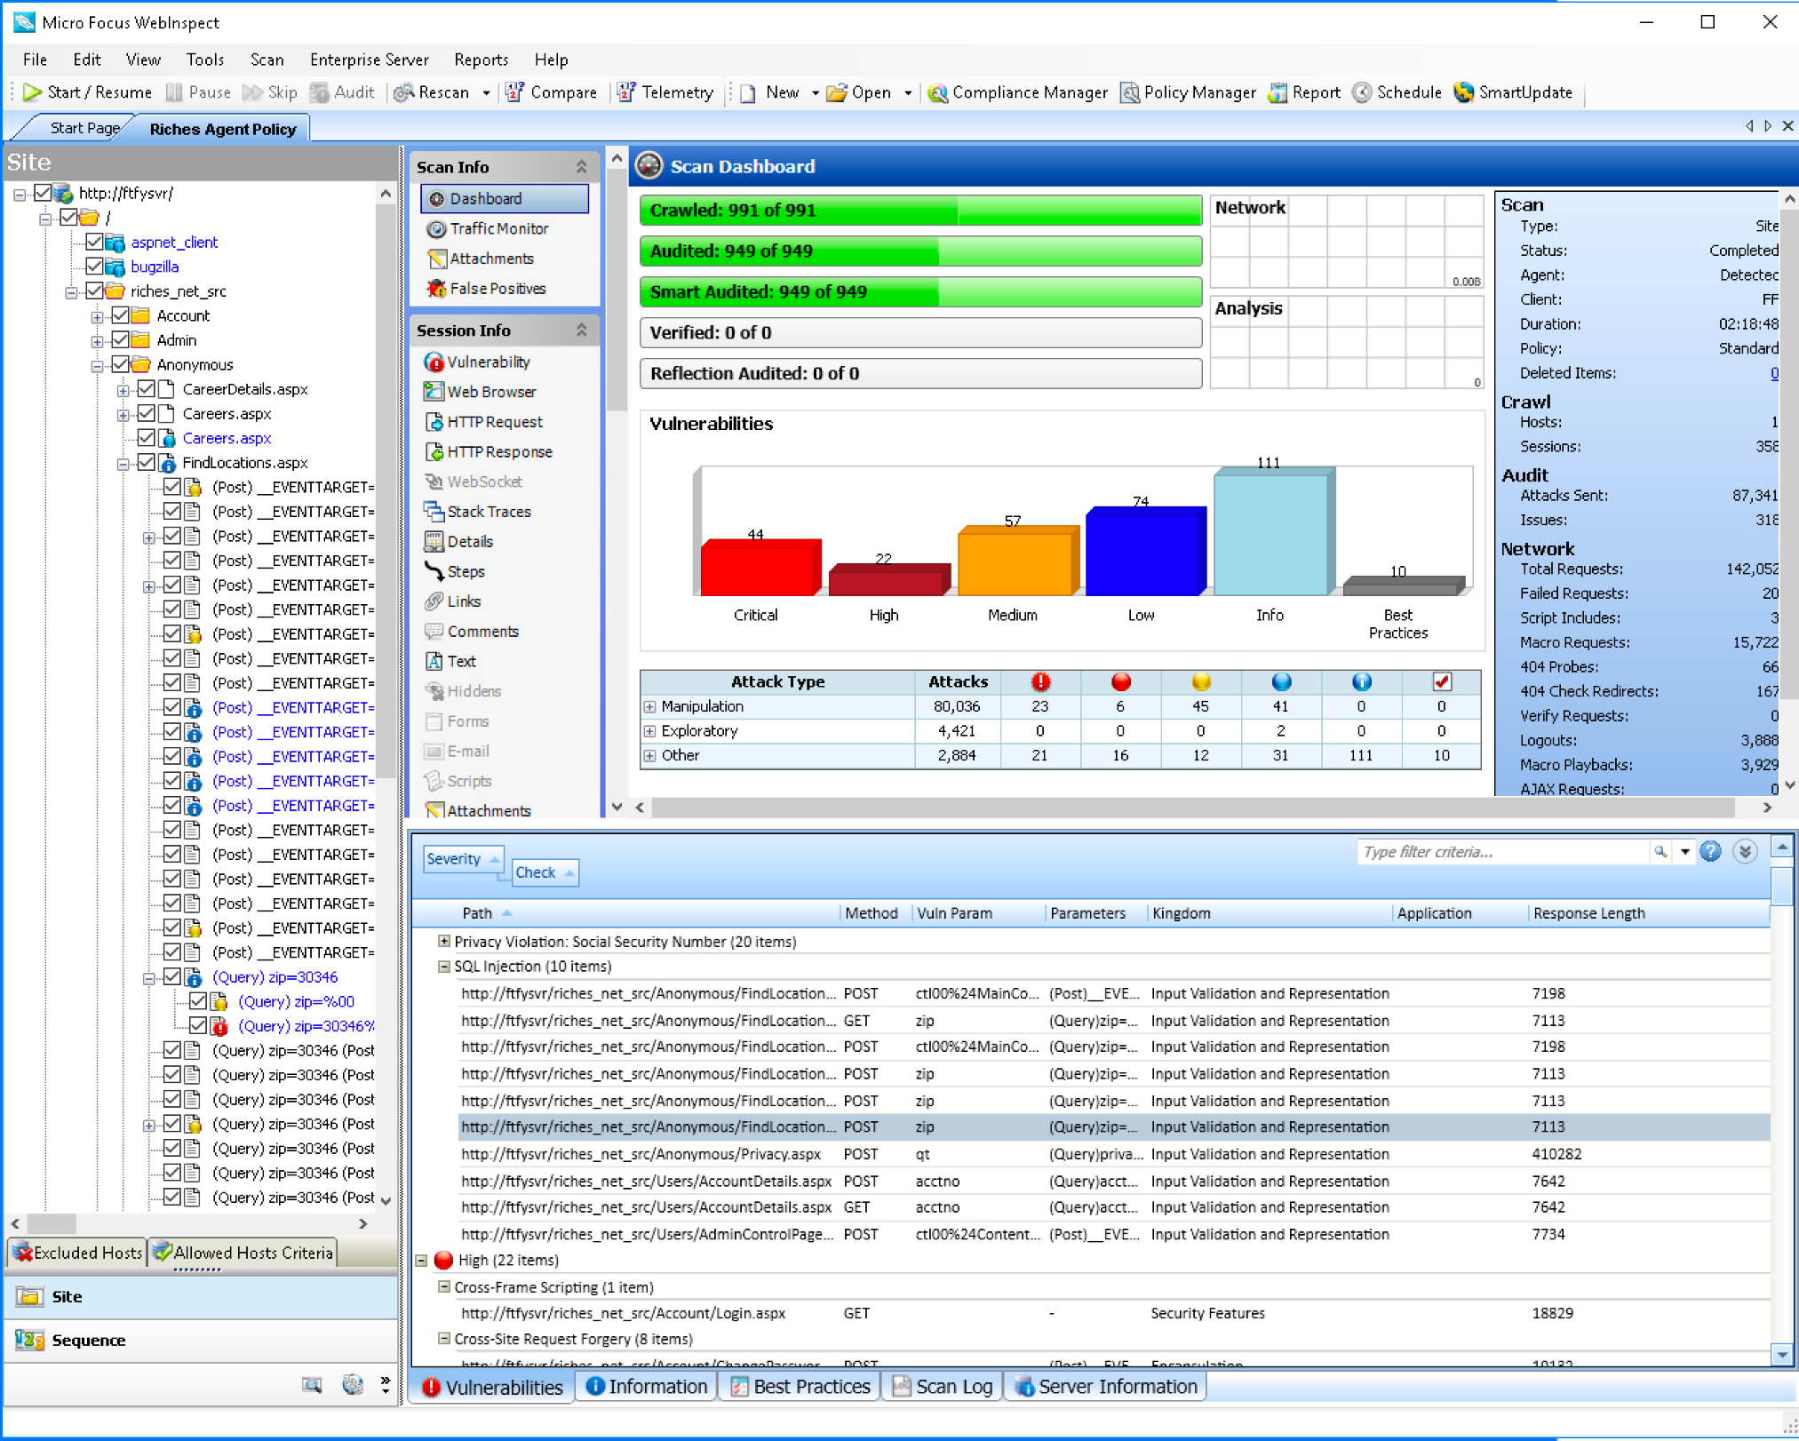Show False Positives list
1799x1441 pixels.
tap(497, 289)
